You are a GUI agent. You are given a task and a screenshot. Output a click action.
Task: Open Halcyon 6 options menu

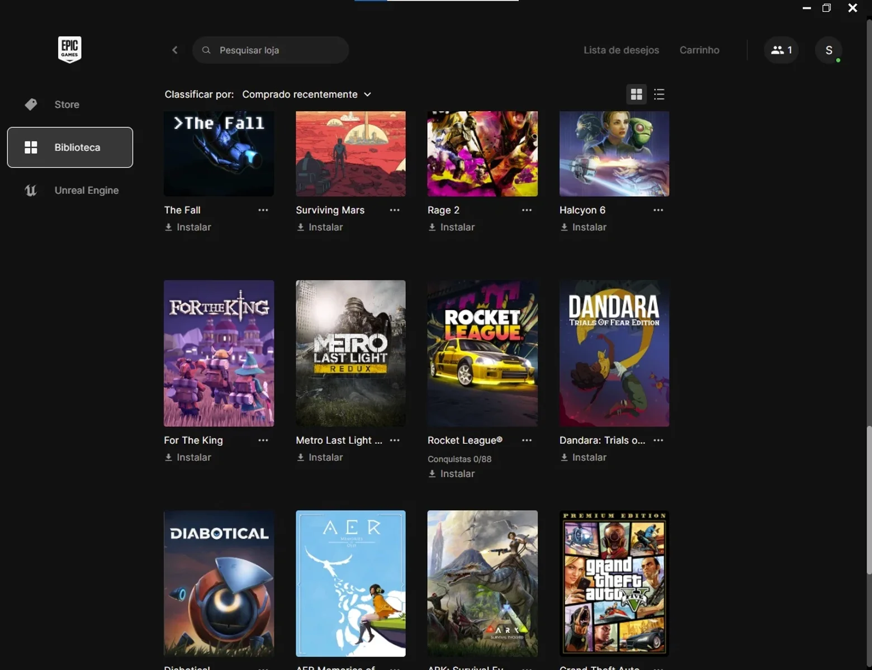point(658,210)
